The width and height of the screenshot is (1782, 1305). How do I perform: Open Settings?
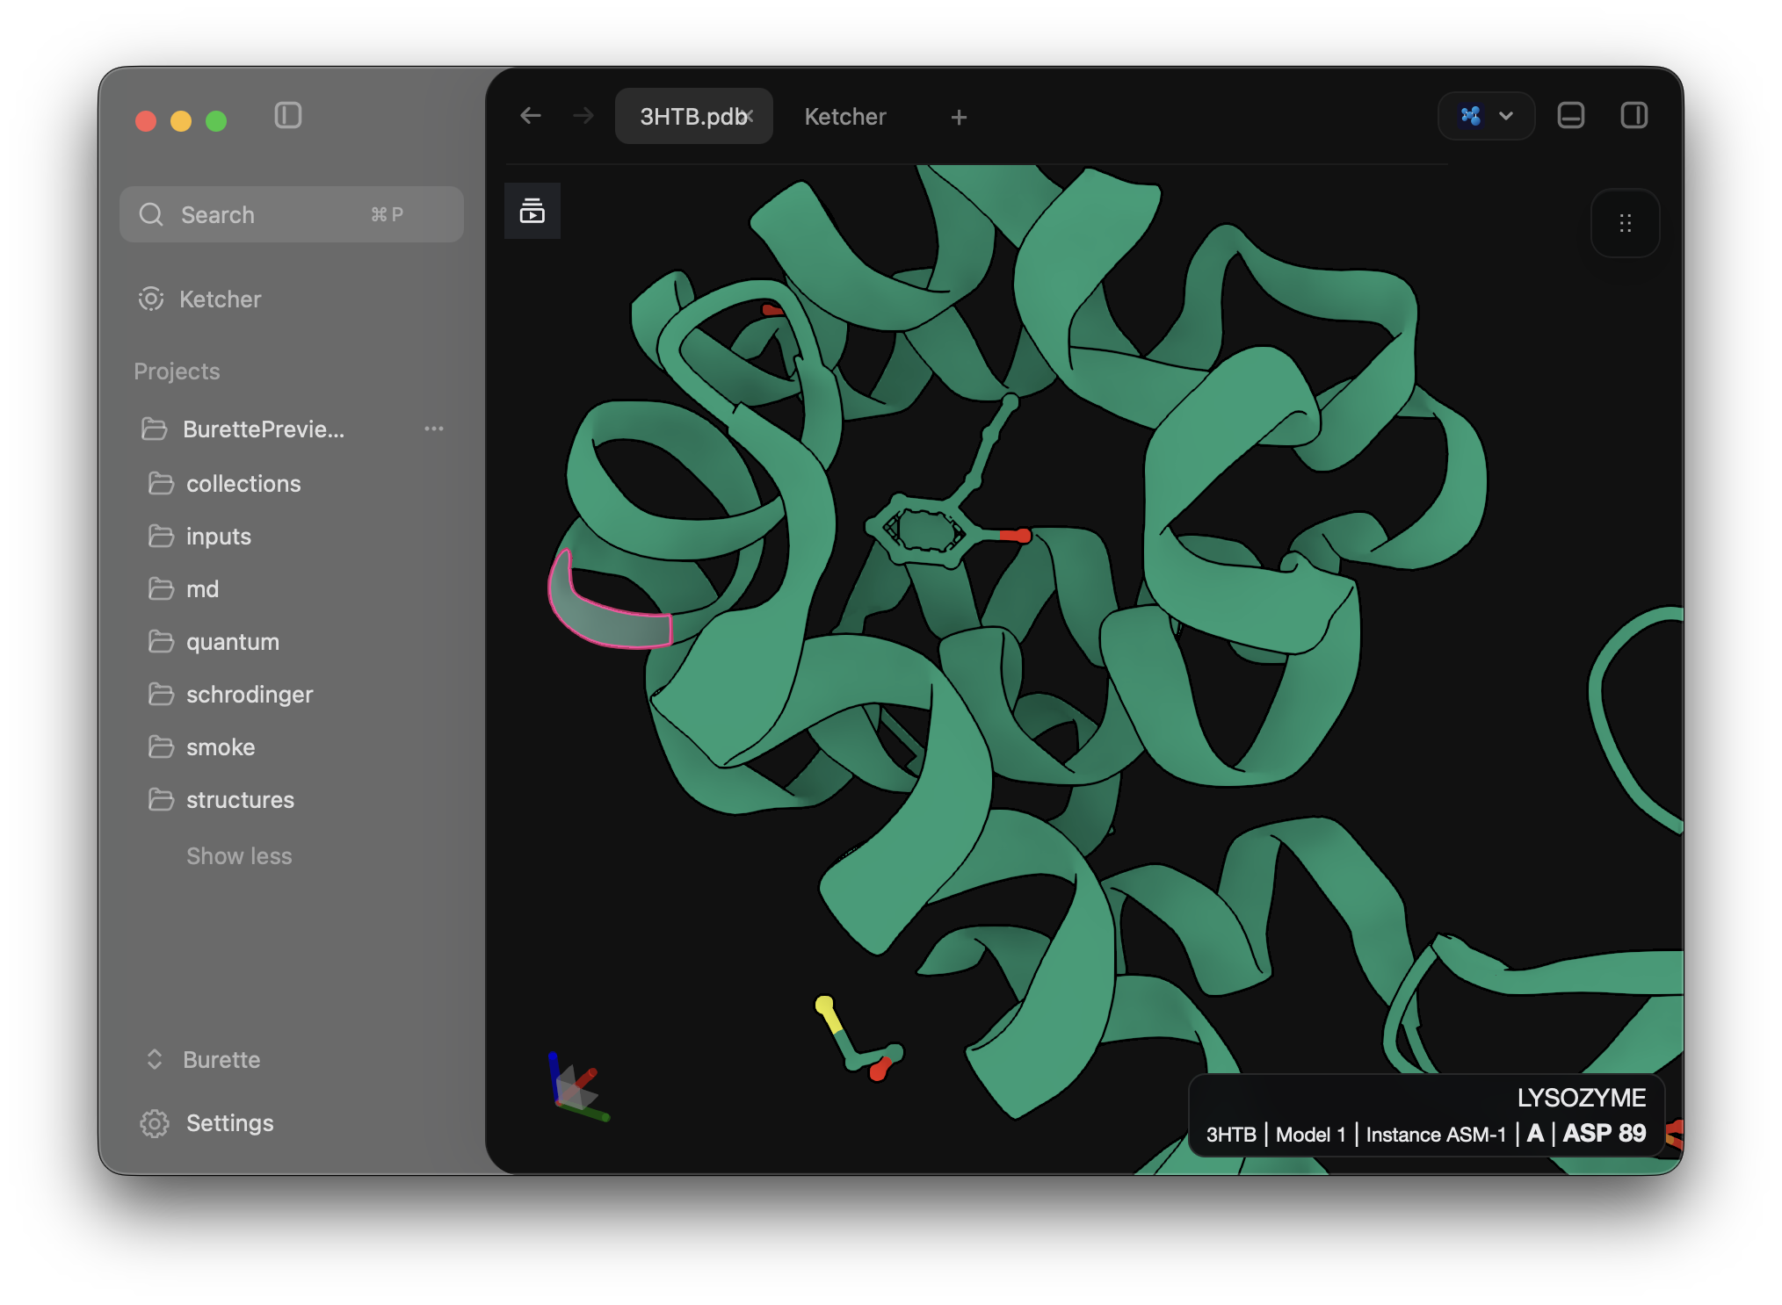coord(229,1123)
